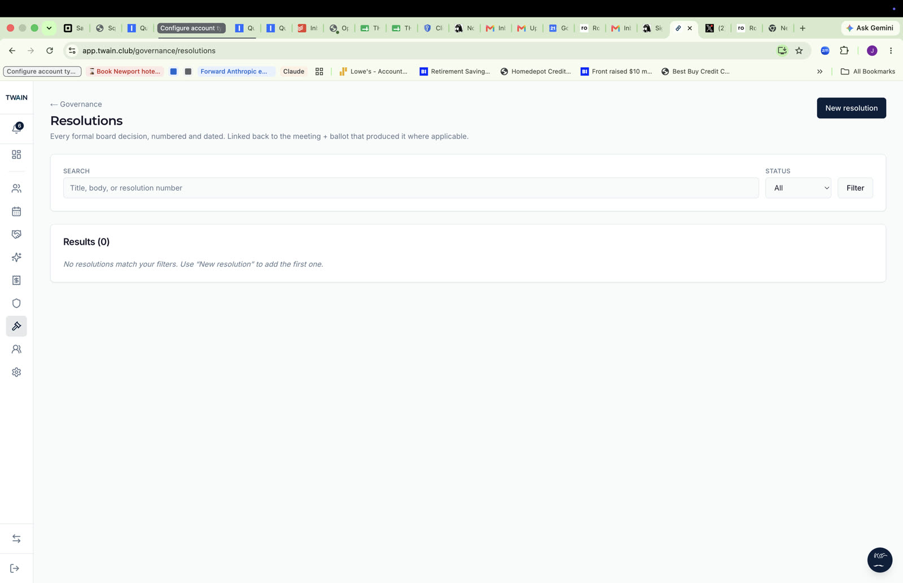
Task: Open the Lowe's - Account bookmark
Action: click(x=373, y=72)
